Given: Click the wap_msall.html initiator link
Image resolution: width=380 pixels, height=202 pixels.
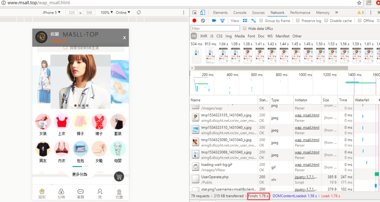Looking at the screenshot, I should (307, 116).
